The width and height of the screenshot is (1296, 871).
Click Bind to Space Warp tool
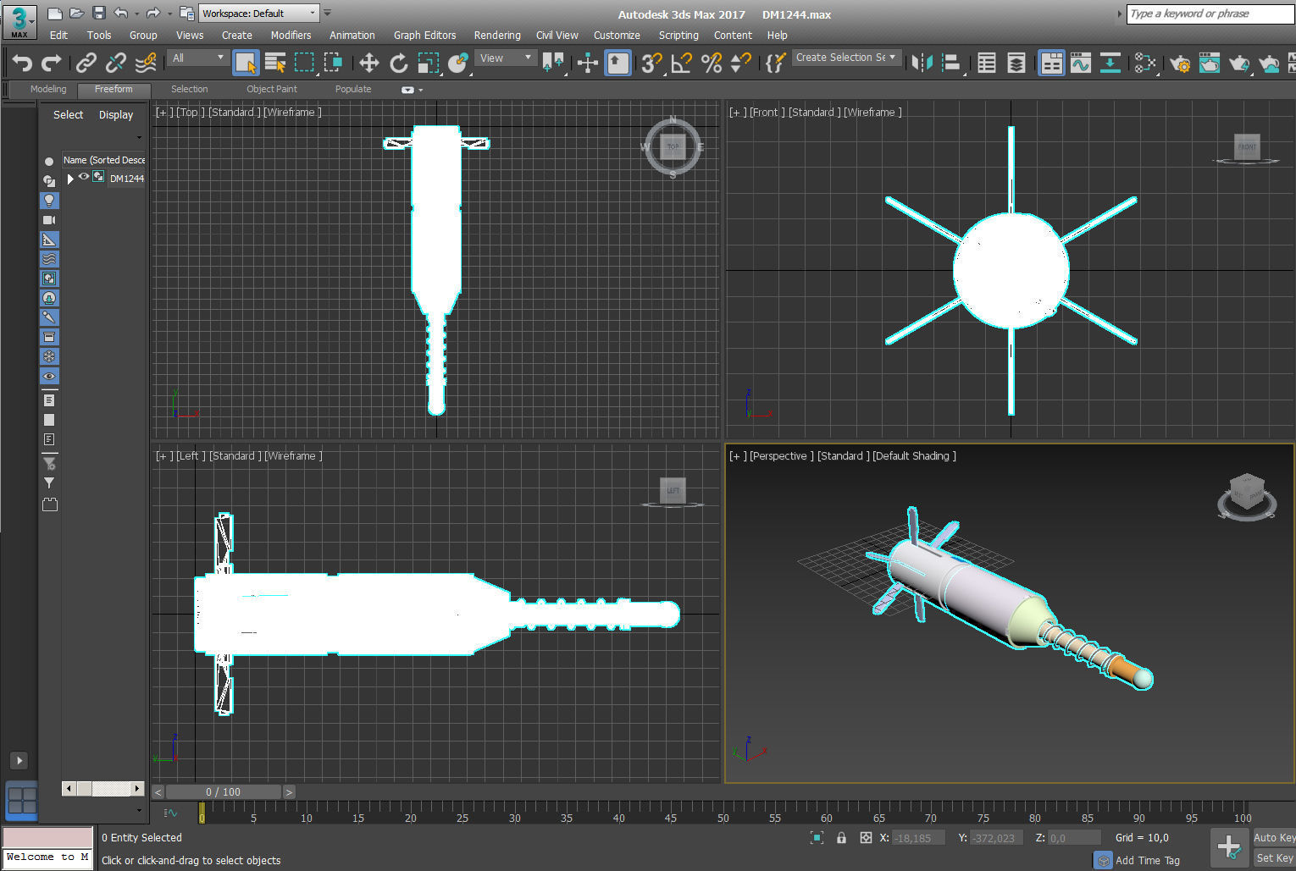147,63
